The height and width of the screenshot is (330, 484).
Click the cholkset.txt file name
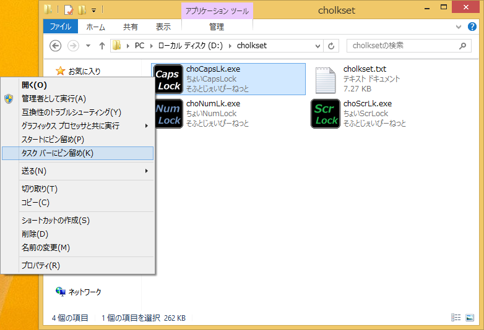point(365,69)
